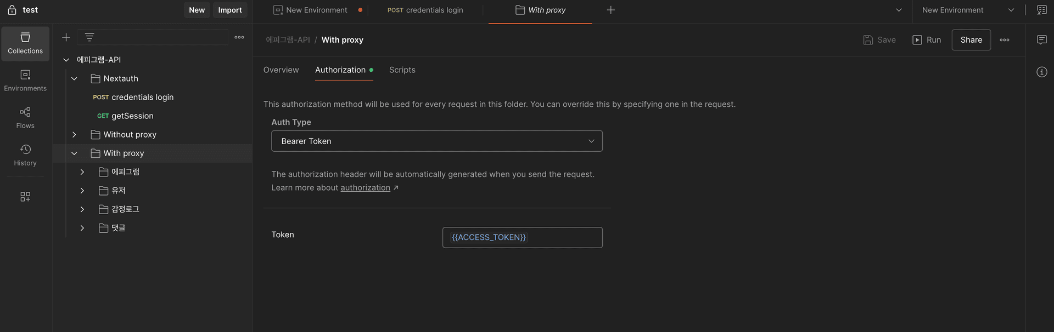Viewport: 1054px width, 332px height.
Task: Click the configure sidebar apps icon
Action: coord(25,196)
